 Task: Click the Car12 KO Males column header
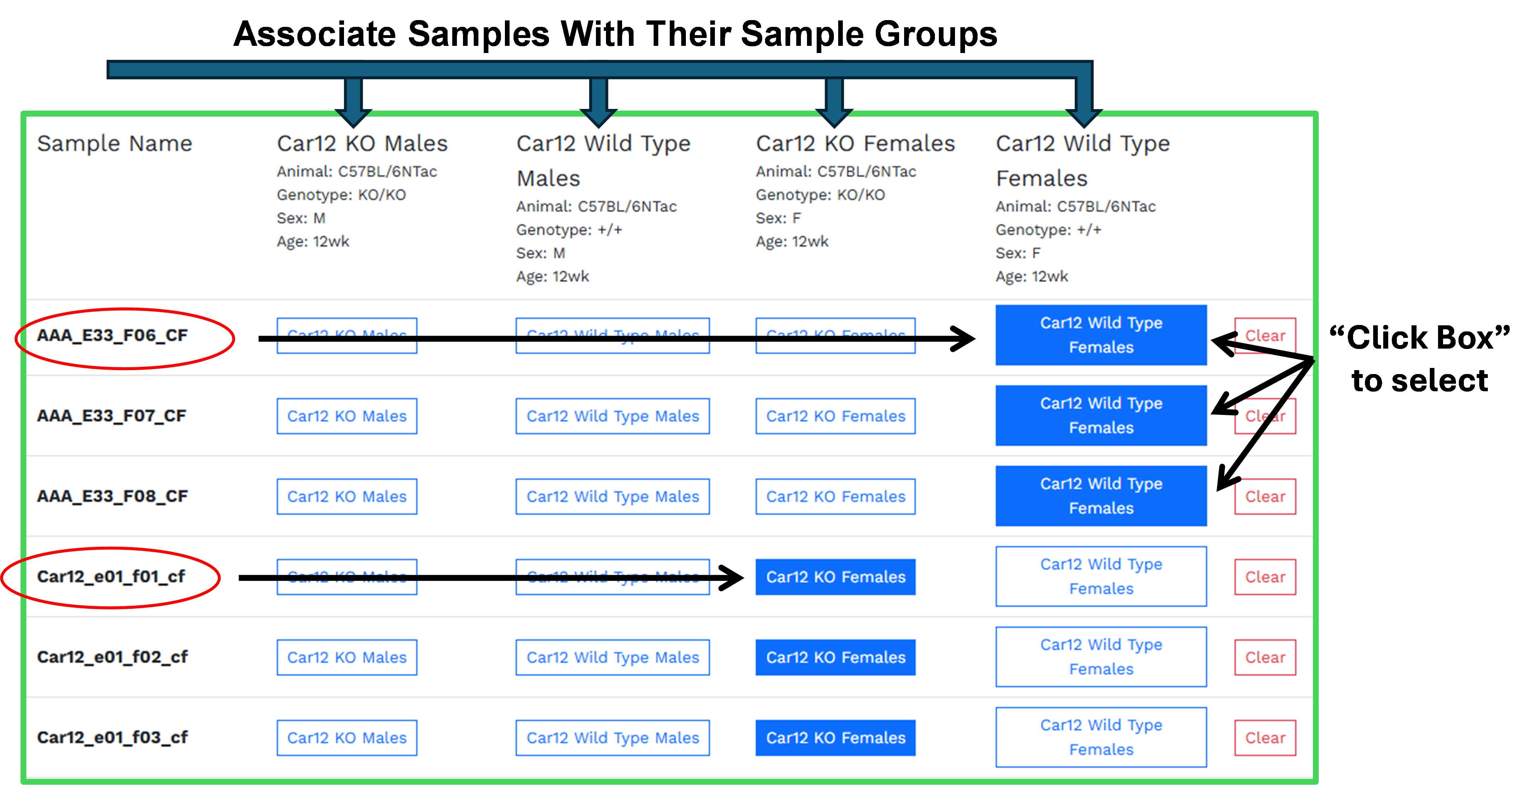(x=362, y=143)
